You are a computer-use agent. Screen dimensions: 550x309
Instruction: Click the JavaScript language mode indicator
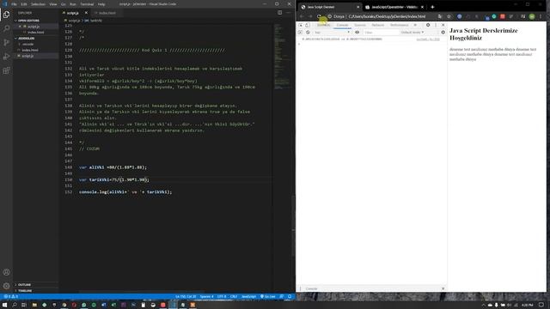[248, 297]
